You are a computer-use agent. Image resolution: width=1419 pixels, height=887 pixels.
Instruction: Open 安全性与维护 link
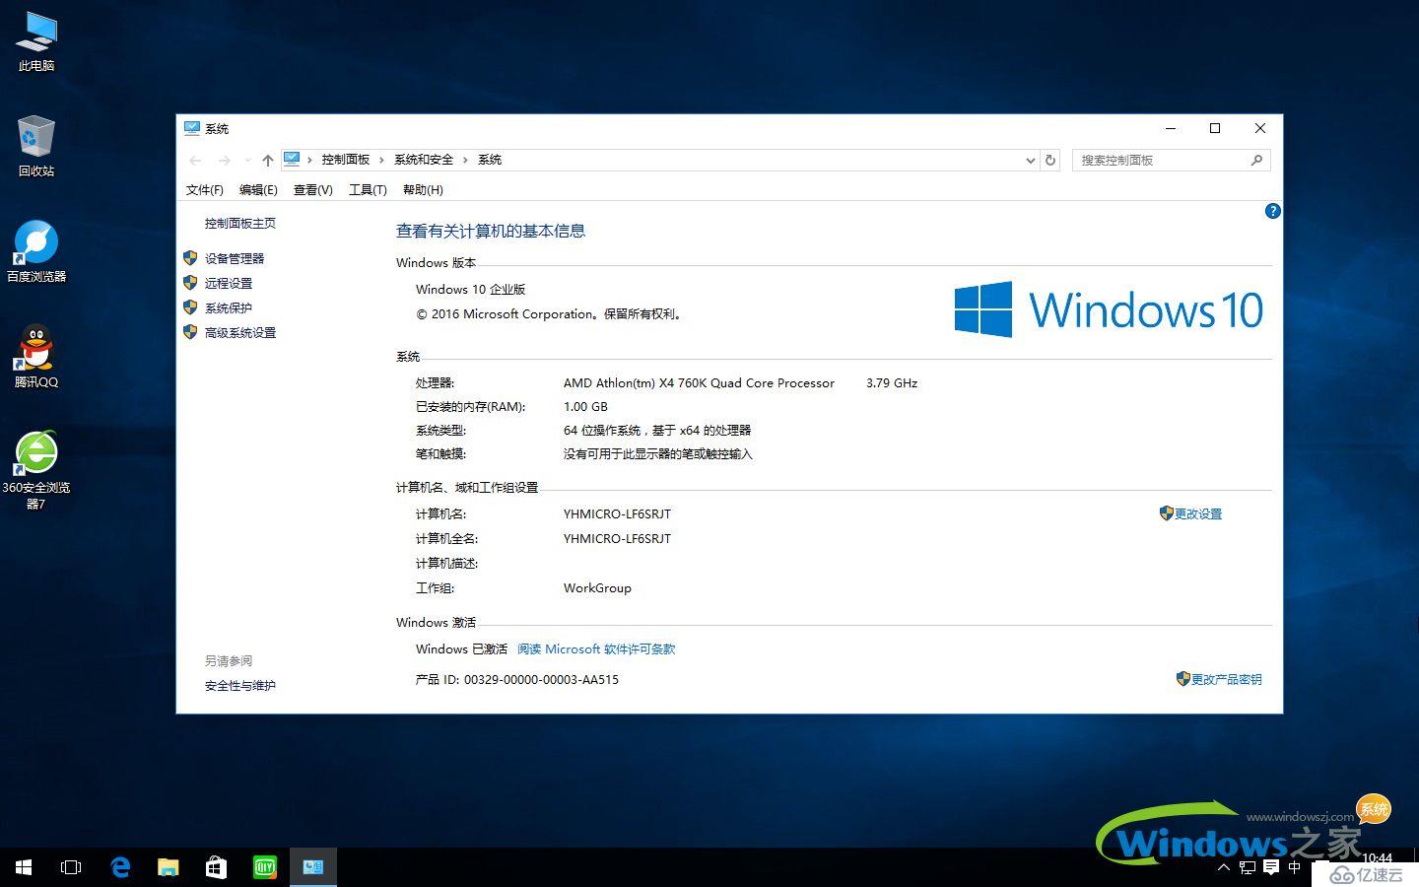point(240,685)
